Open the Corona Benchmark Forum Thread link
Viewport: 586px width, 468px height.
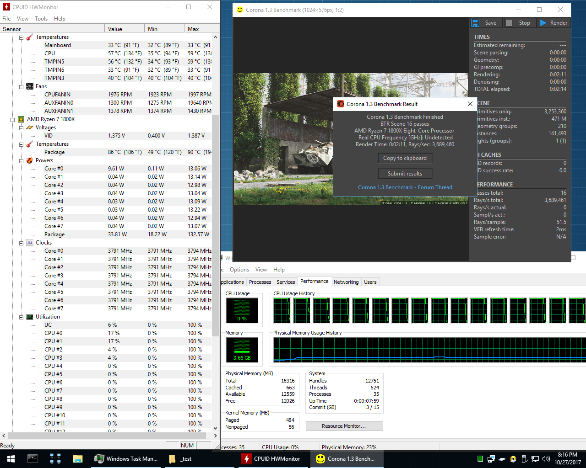(x=405, y=187)
